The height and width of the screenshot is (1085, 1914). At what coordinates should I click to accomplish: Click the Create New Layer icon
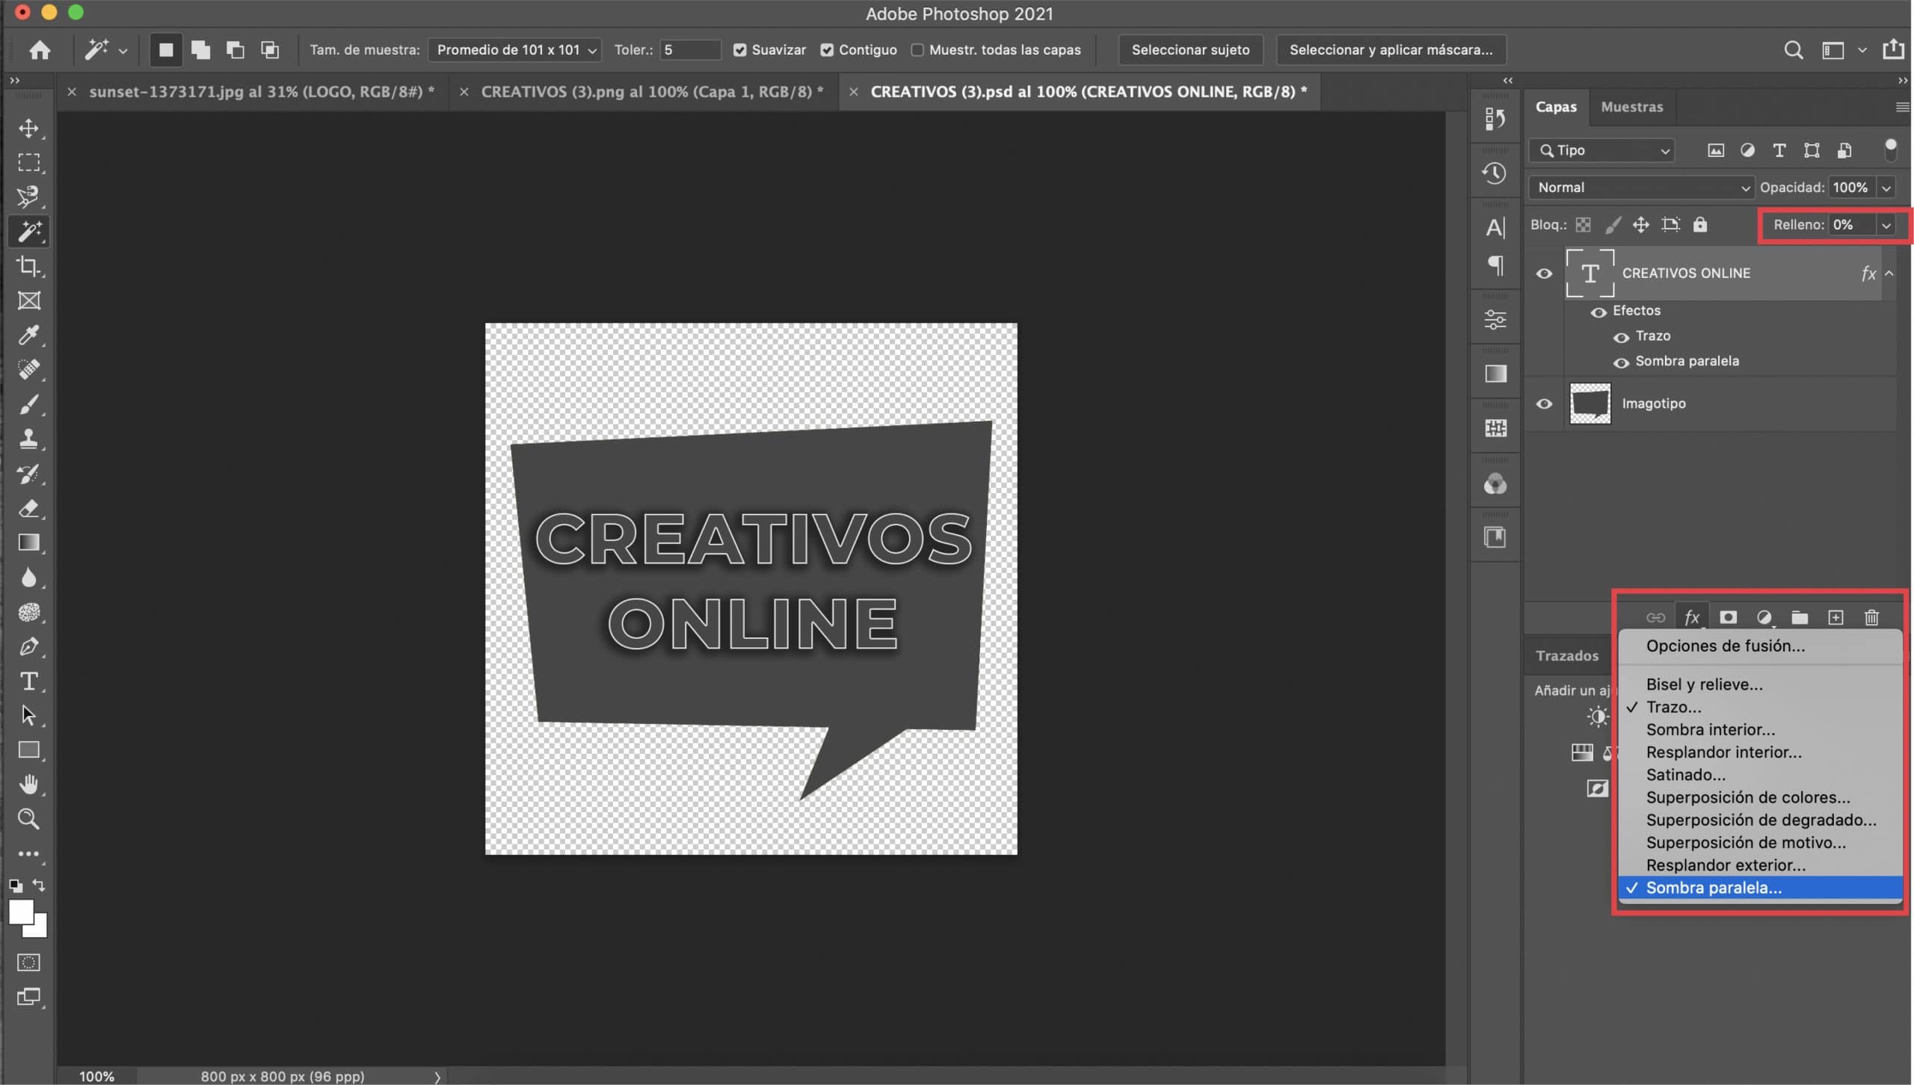click(1836, 617)
